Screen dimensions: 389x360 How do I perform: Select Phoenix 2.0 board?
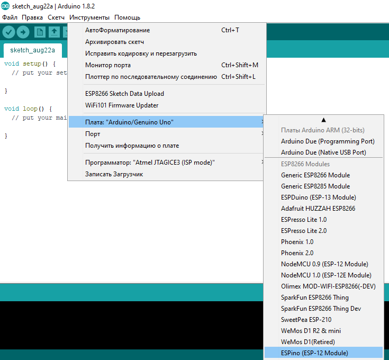pyautogui.click(x=324, y=253)
